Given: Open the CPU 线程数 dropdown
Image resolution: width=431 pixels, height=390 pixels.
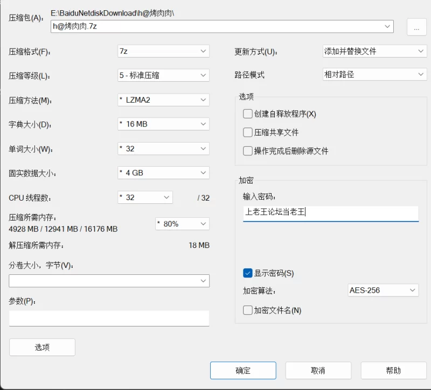Looking at the screenshot, I should (145, 197).
